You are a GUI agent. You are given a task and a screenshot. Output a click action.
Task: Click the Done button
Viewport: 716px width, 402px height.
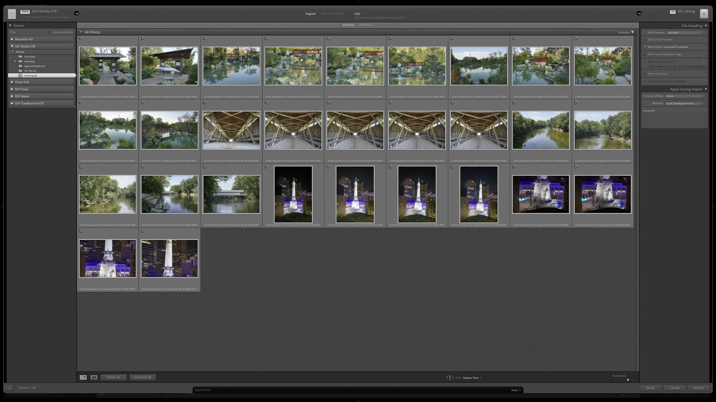650,388
